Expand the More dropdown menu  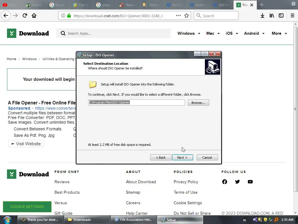point(279,33)
